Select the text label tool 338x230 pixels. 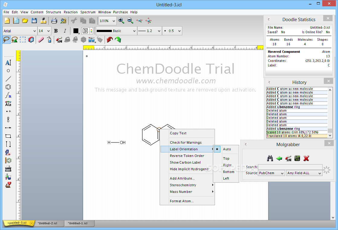[8, 62]
